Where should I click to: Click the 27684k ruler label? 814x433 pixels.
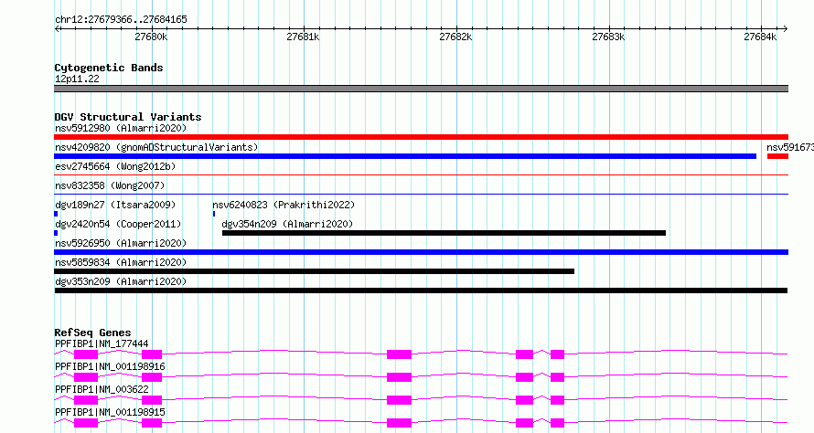click(760, 37)
